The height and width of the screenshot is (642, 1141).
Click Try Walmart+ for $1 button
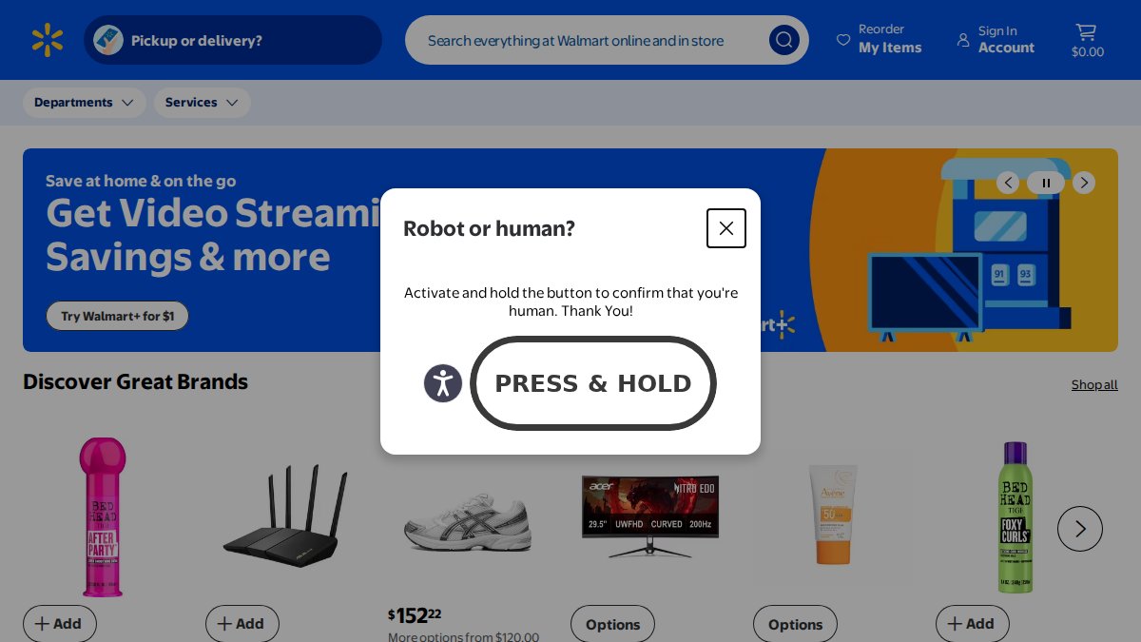118,316
